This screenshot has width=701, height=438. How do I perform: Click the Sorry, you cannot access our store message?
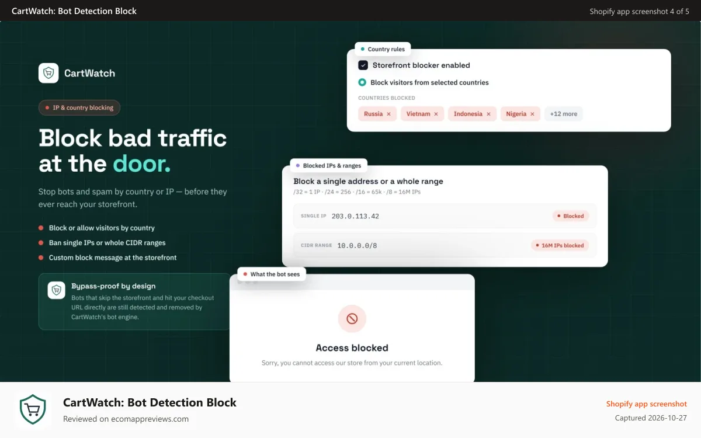(x=352, y=363)
